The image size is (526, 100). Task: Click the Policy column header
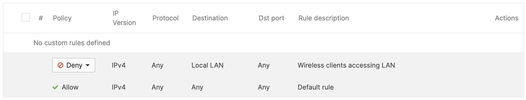62,18
